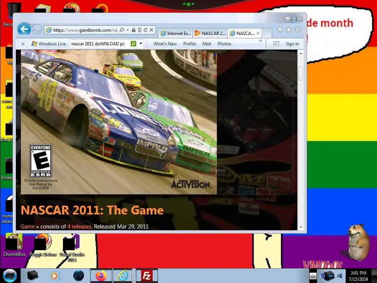This screenshot has width=377, height=283.
Task: Go back with the browser back arrow
Action: [x=24, y=29]
